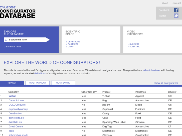Open the Twitter bird icon

click(176, 16)
